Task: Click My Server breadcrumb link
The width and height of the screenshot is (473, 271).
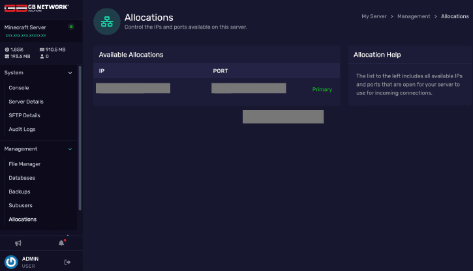Action: click(x=374, y=16)
